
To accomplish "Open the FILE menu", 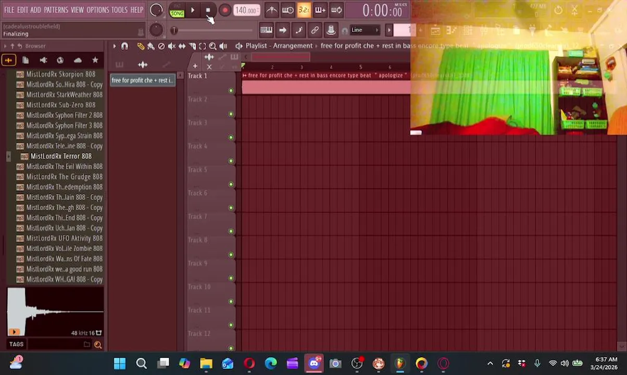I will pos(9,10).
